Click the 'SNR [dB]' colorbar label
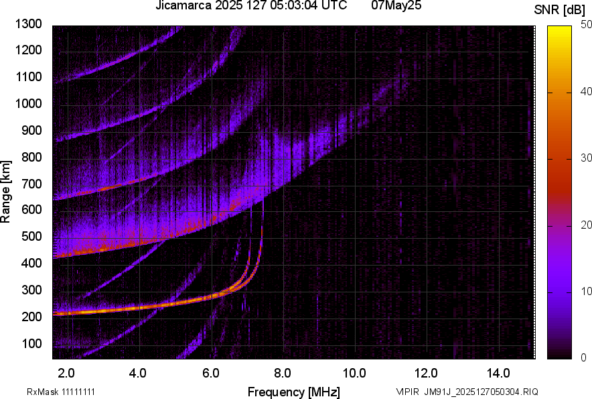Viewport: 592px width, 399px height. [x=559, y=10]
